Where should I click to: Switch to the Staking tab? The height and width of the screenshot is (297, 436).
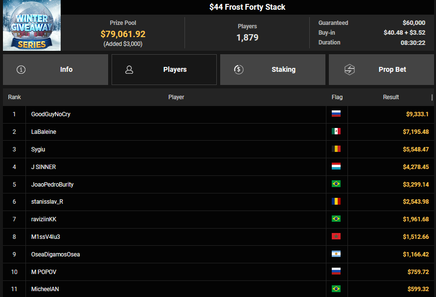(273, 69)
